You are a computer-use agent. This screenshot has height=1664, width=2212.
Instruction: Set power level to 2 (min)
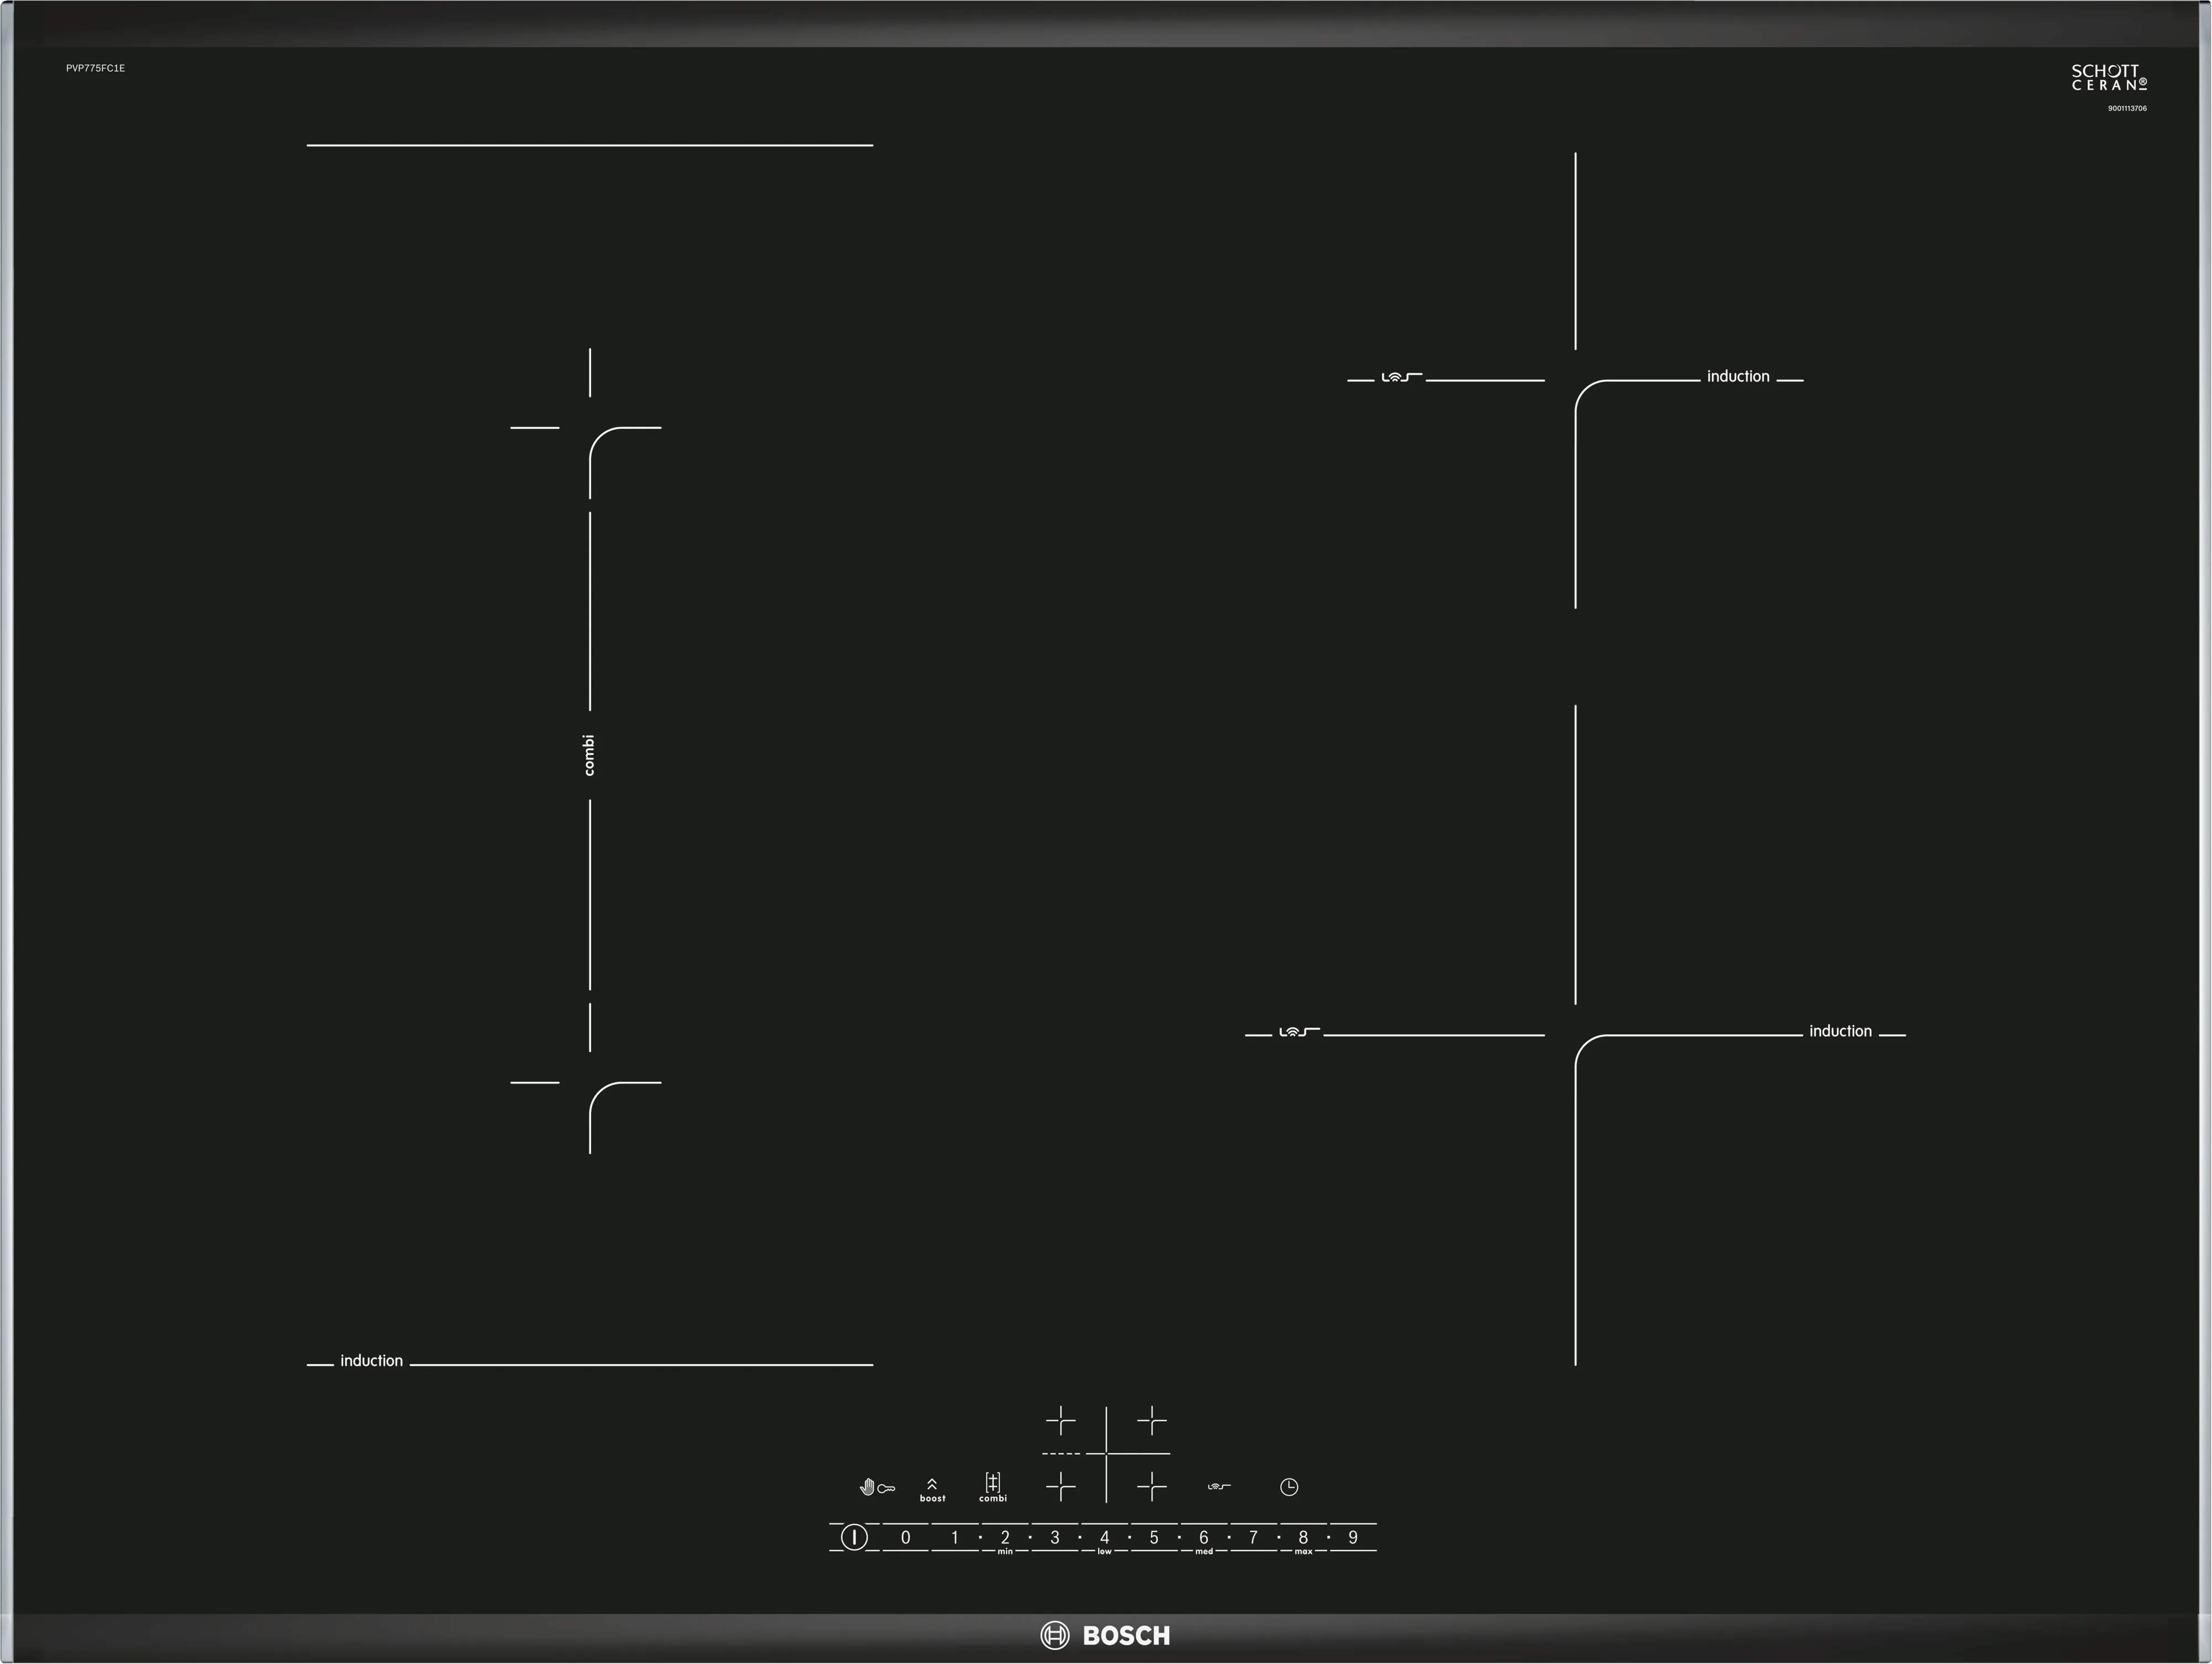tap(1005, 1538)
